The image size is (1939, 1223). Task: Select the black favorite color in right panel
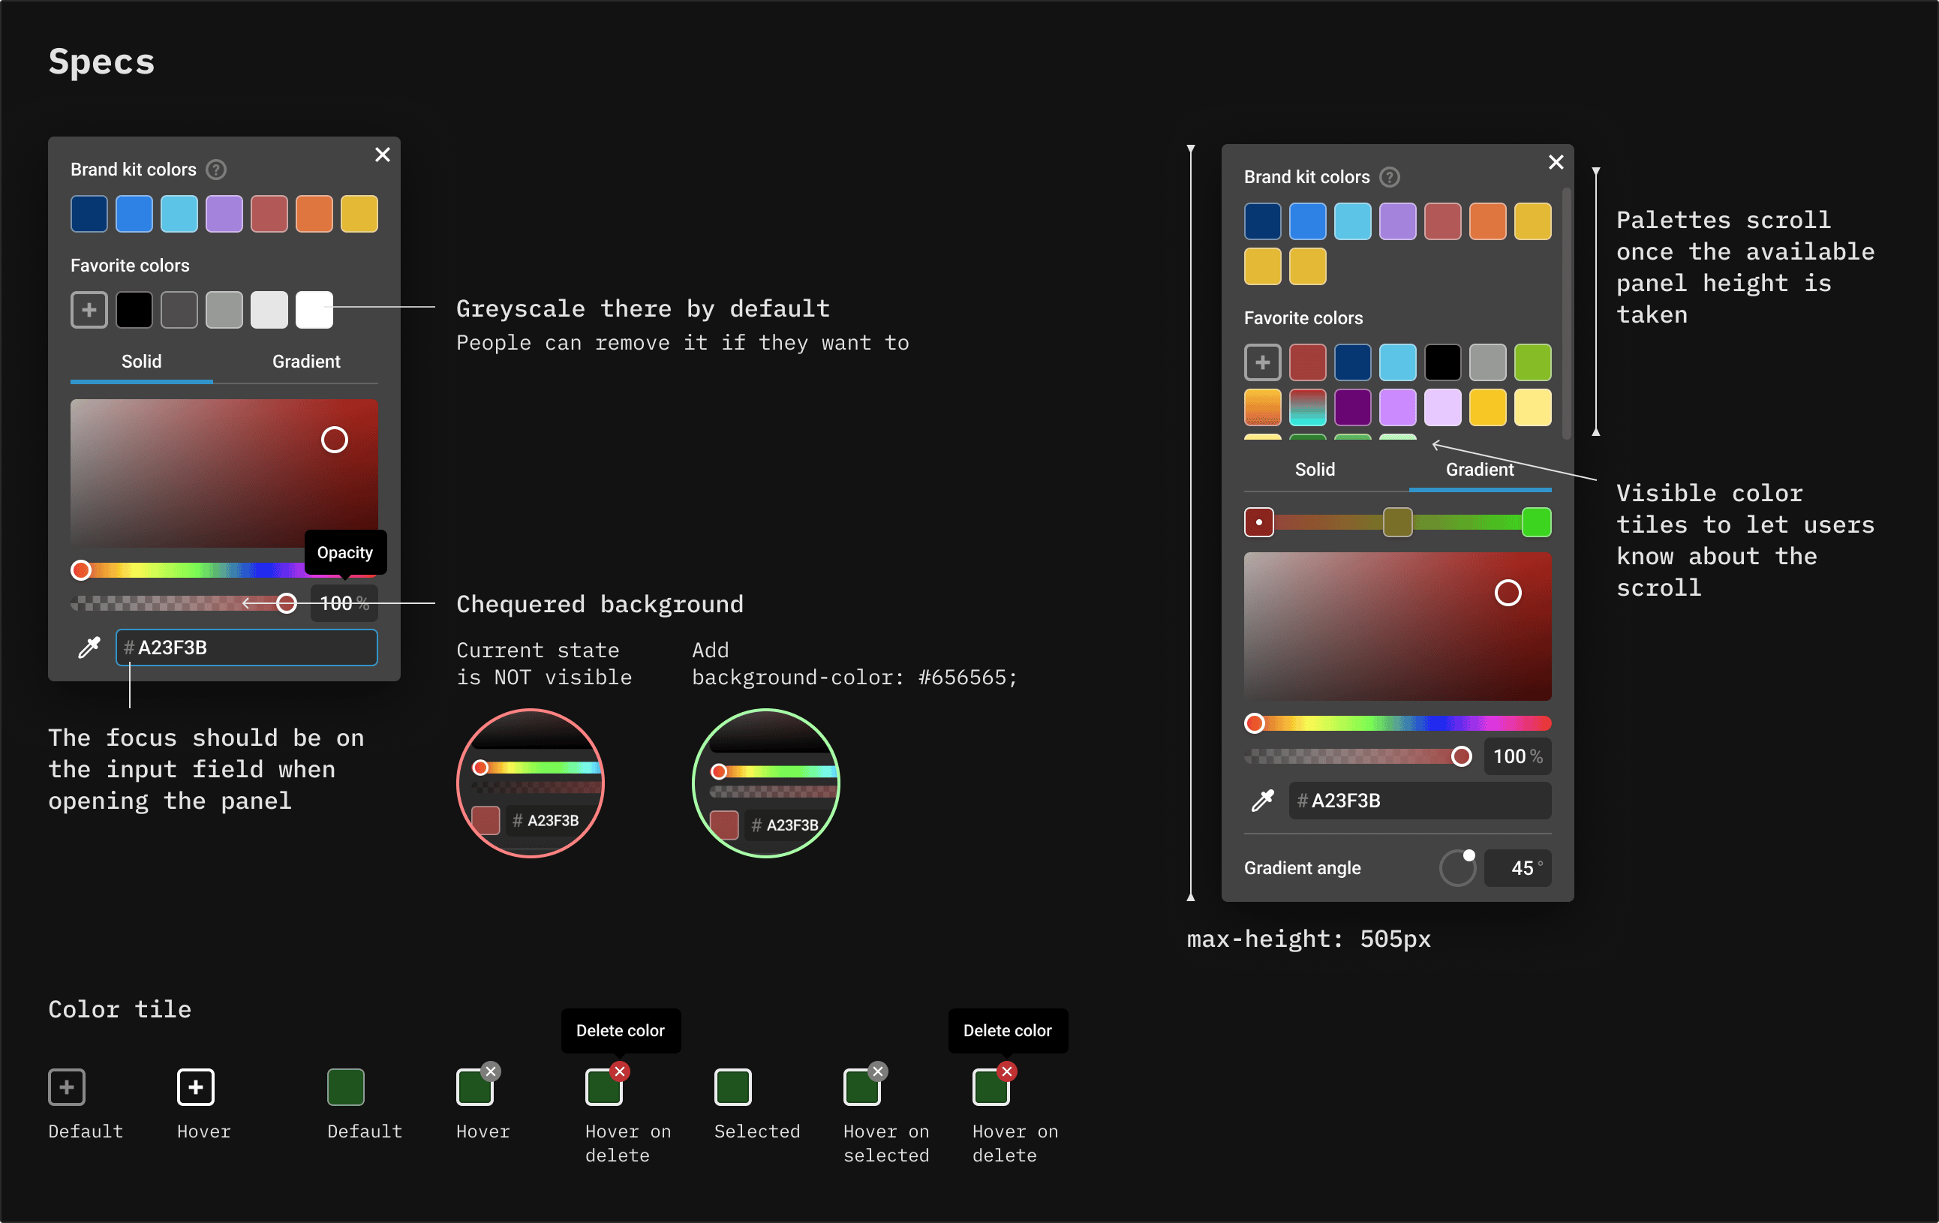[1443, 362]
